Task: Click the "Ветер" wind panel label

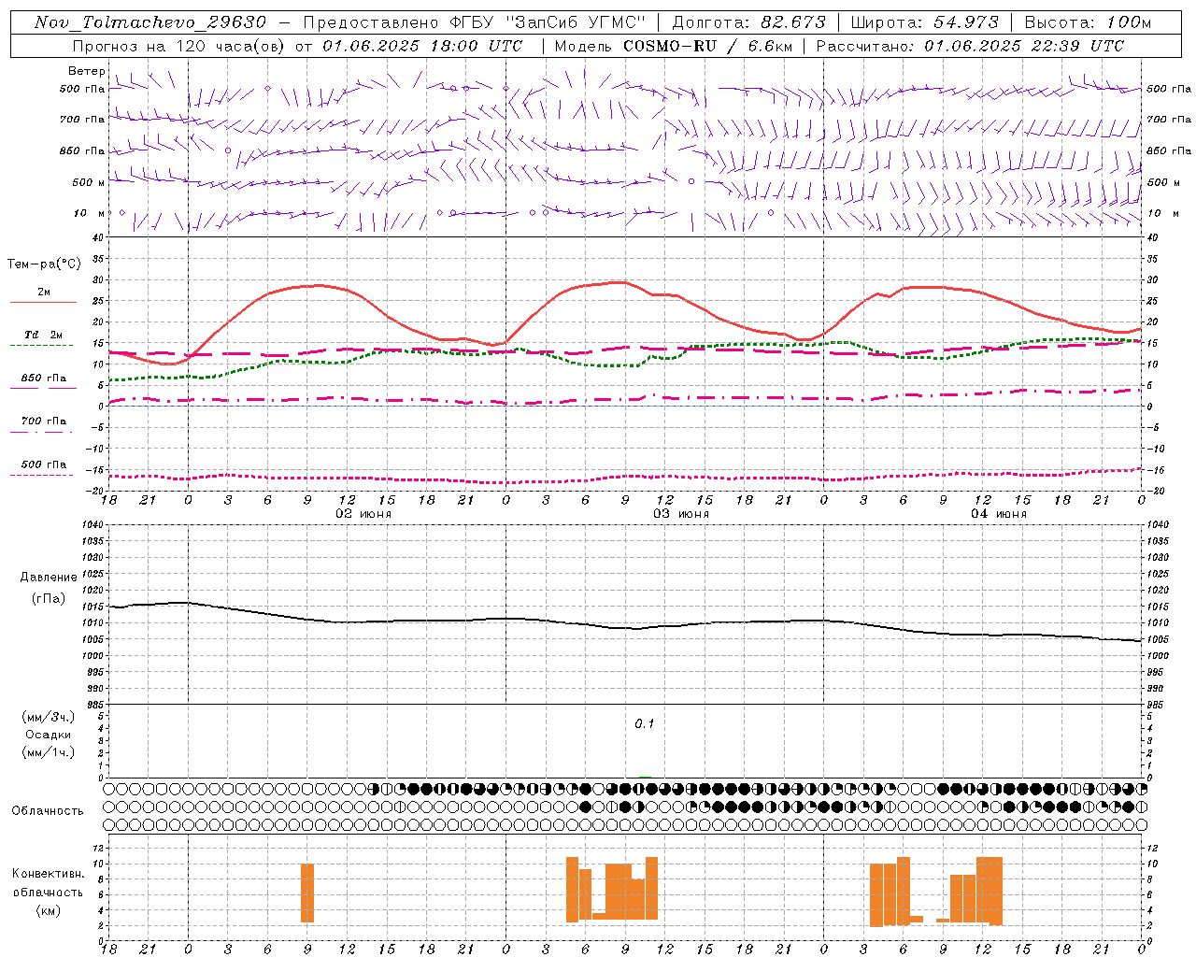Action: [86, 71]
